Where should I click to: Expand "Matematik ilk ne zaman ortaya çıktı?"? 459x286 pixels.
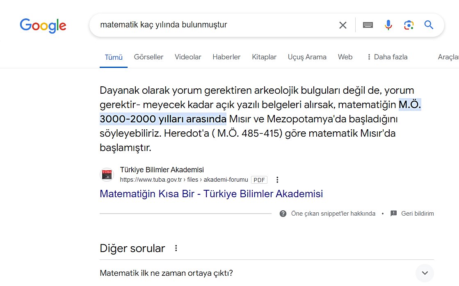pyautogui.click(x=425, y=273)
